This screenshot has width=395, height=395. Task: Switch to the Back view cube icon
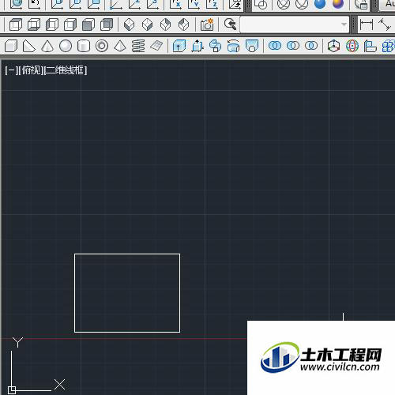(107, 25)
